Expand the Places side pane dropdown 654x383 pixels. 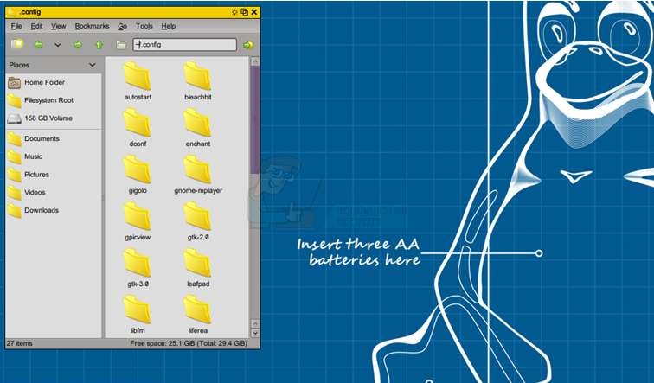pyautogui.click(x=92, y=65)
